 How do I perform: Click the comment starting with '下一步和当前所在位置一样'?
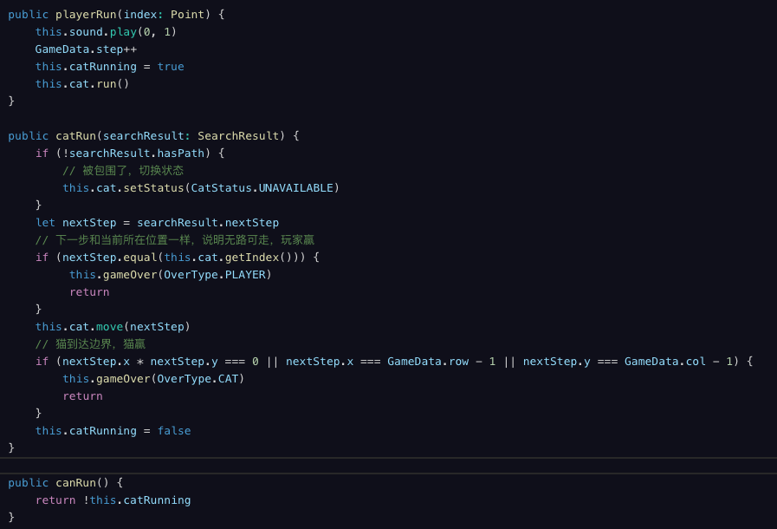[174, 240]
